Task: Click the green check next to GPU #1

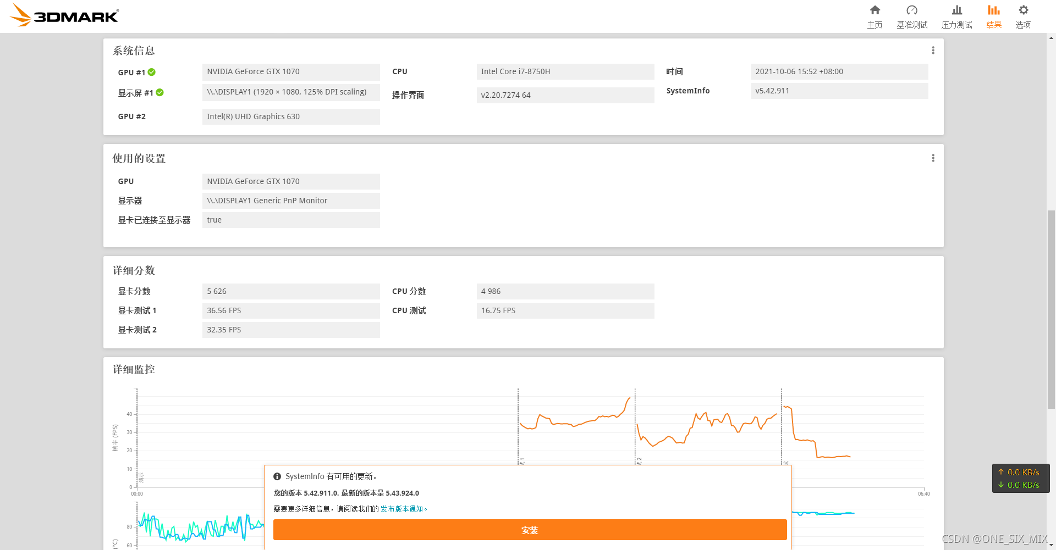Action: (x=152, y=72)
